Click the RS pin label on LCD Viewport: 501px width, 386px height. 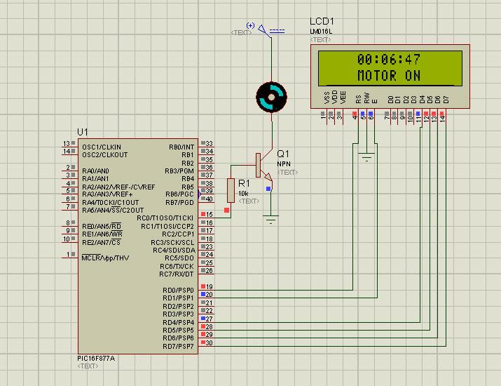click(x=358, y=100)
